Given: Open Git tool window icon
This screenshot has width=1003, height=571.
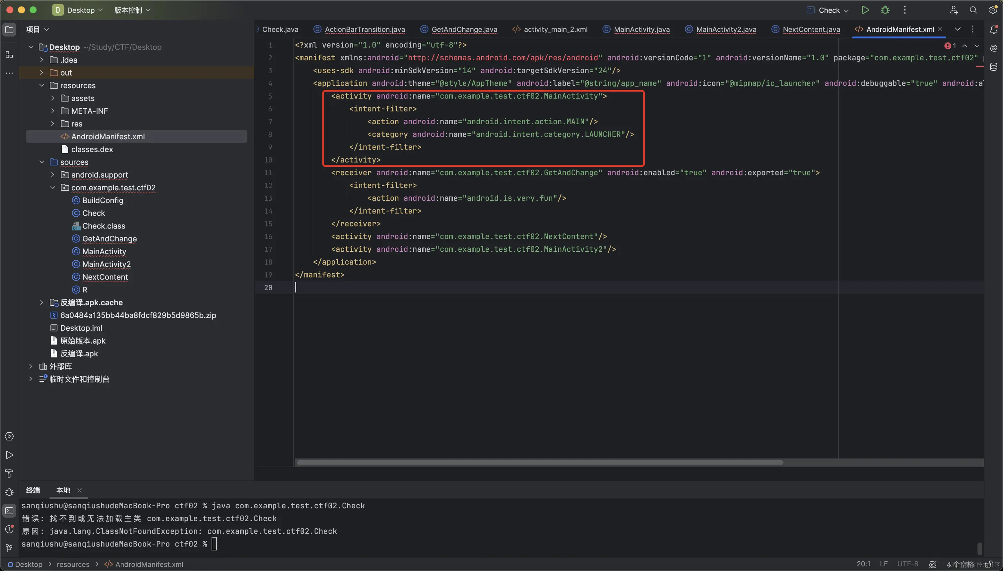Looking at the screenshot, I should click(9, 547).
